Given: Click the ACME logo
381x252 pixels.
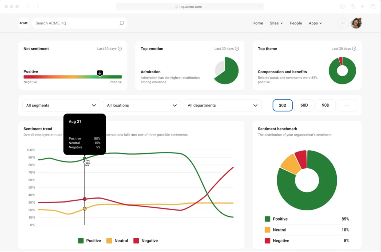Looking at the screenshot, I should point(23,23).
